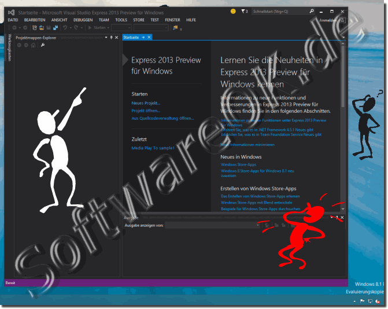The width and height of the screenshot is (388, 309).
Task: Click Aus Quellcodeverwaltung öffnen... link
Action: click(x=162, y=119)
